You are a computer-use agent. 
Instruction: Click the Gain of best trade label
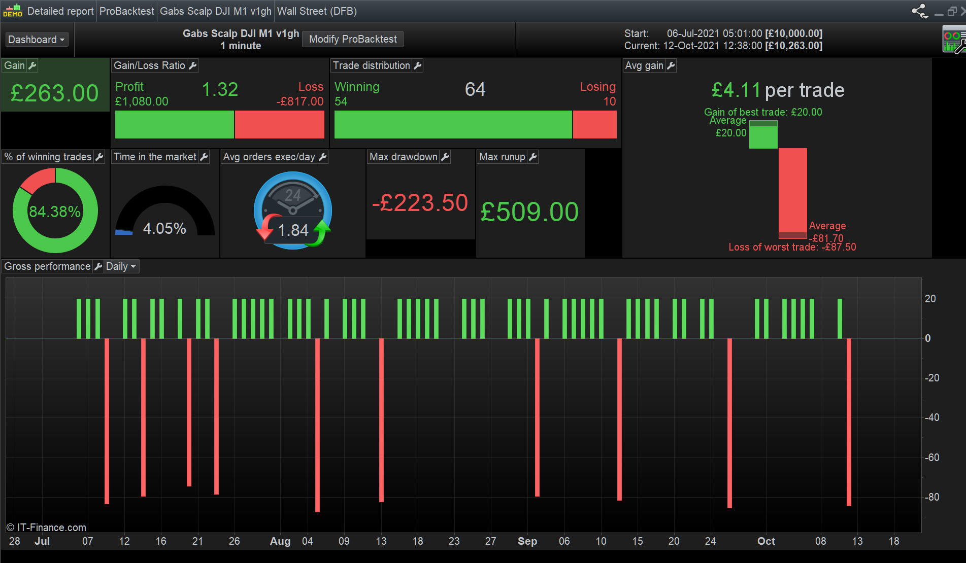(763, 112)
